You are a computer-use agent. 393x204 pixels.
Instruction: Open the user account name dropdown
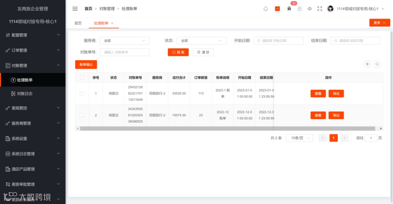point(360,9)
